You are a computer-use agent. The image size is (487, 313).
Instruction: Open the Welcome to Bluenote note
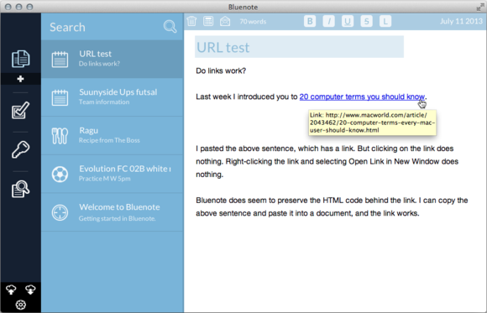[113, 212]
